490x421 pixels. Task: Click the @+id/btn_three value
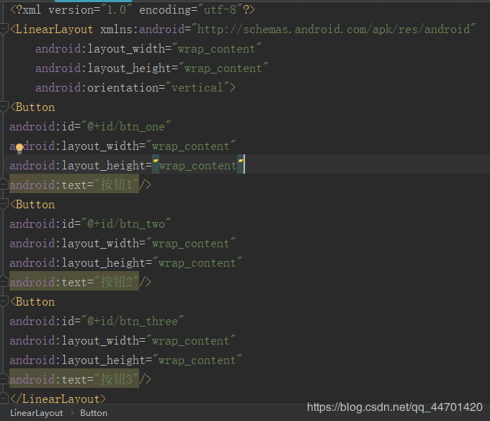133,321
